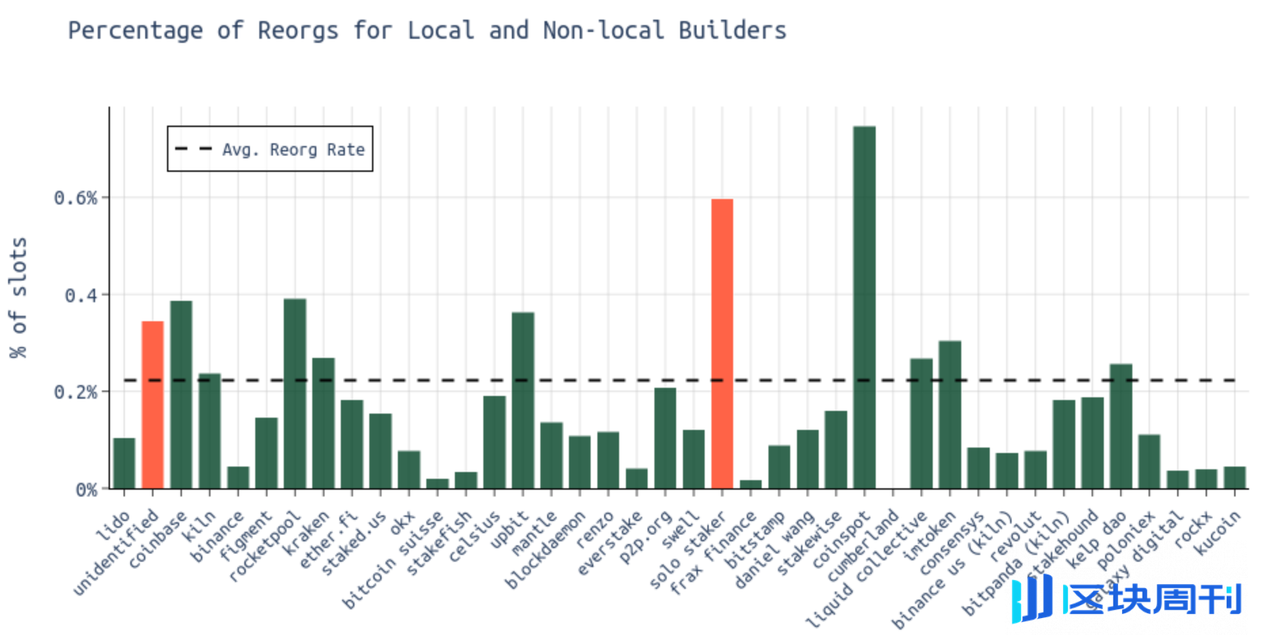Select the rocketpool bar
Viewport: 1262px width, 635px height.
[x=295, y=394]
